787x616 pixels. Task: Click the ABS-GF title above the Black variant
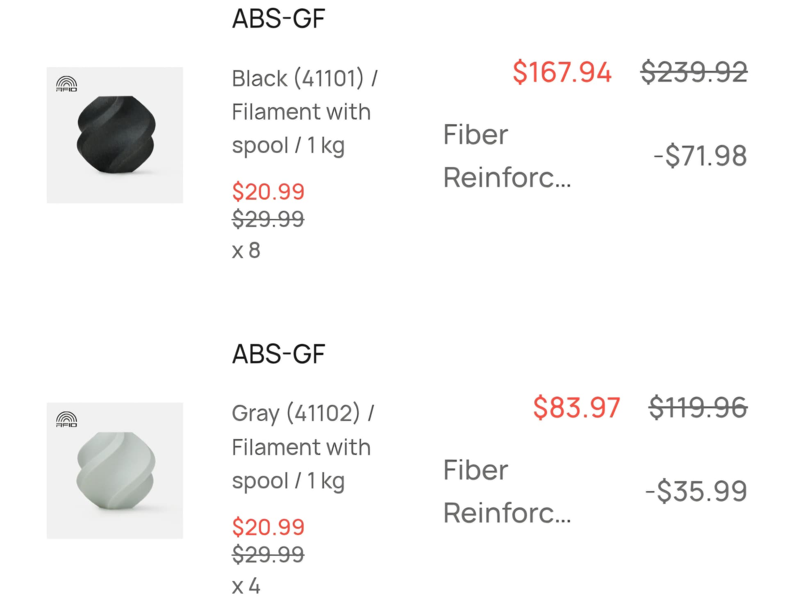(278, 19)
